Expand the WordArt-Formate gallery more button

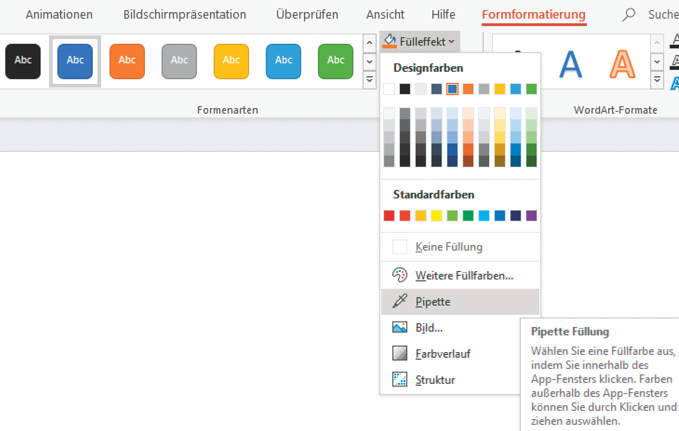click(x=657, y=80)
